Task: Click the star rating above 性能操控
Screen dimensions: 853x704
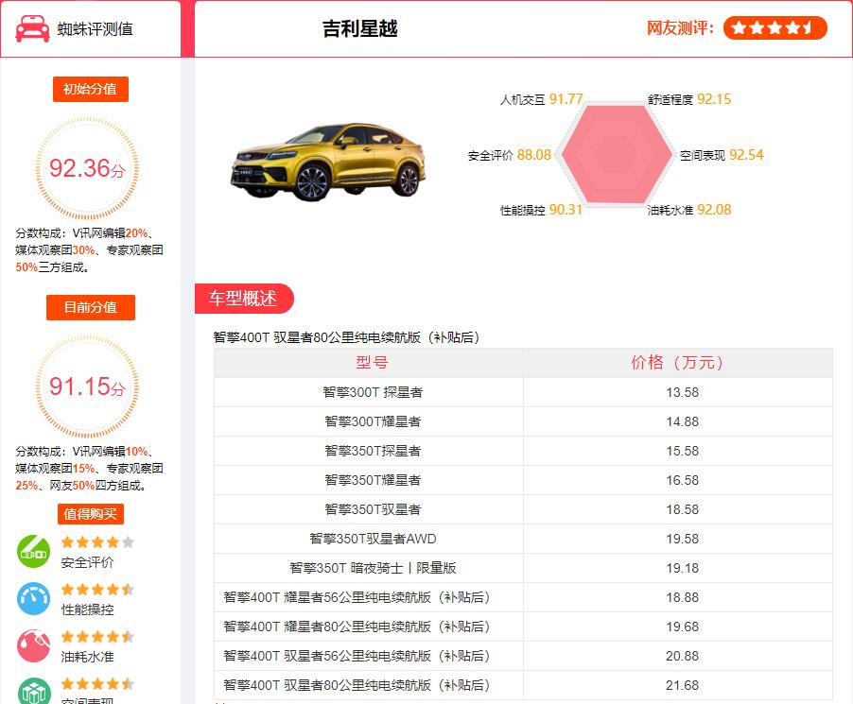Action: pos(97,590)
